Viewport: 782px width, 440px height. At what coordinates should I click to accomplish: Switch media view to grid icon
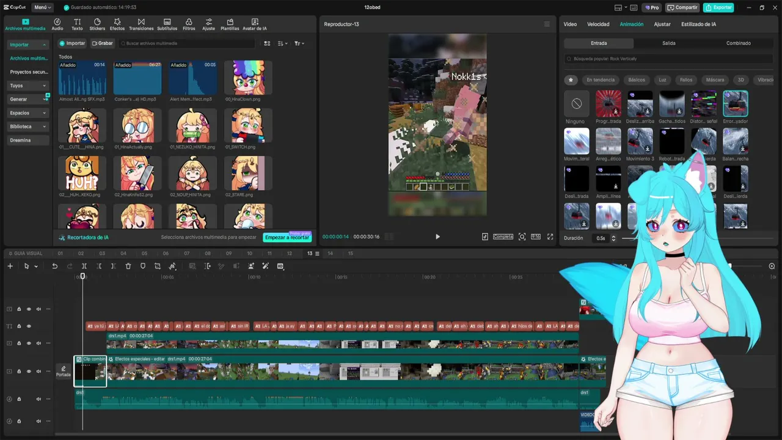(267, 43)
